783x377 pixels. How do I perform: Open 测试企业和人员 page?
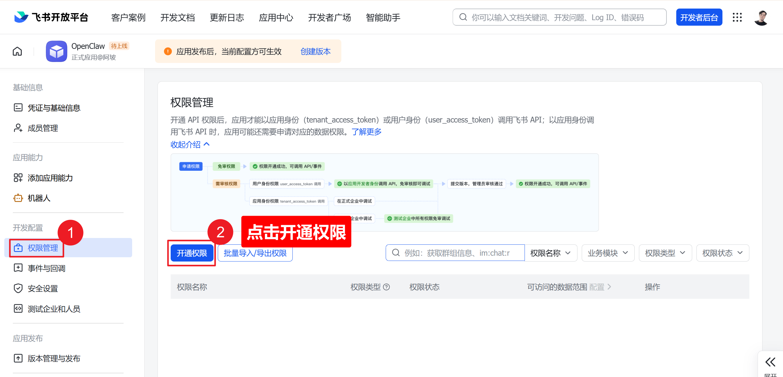(54, 309)
